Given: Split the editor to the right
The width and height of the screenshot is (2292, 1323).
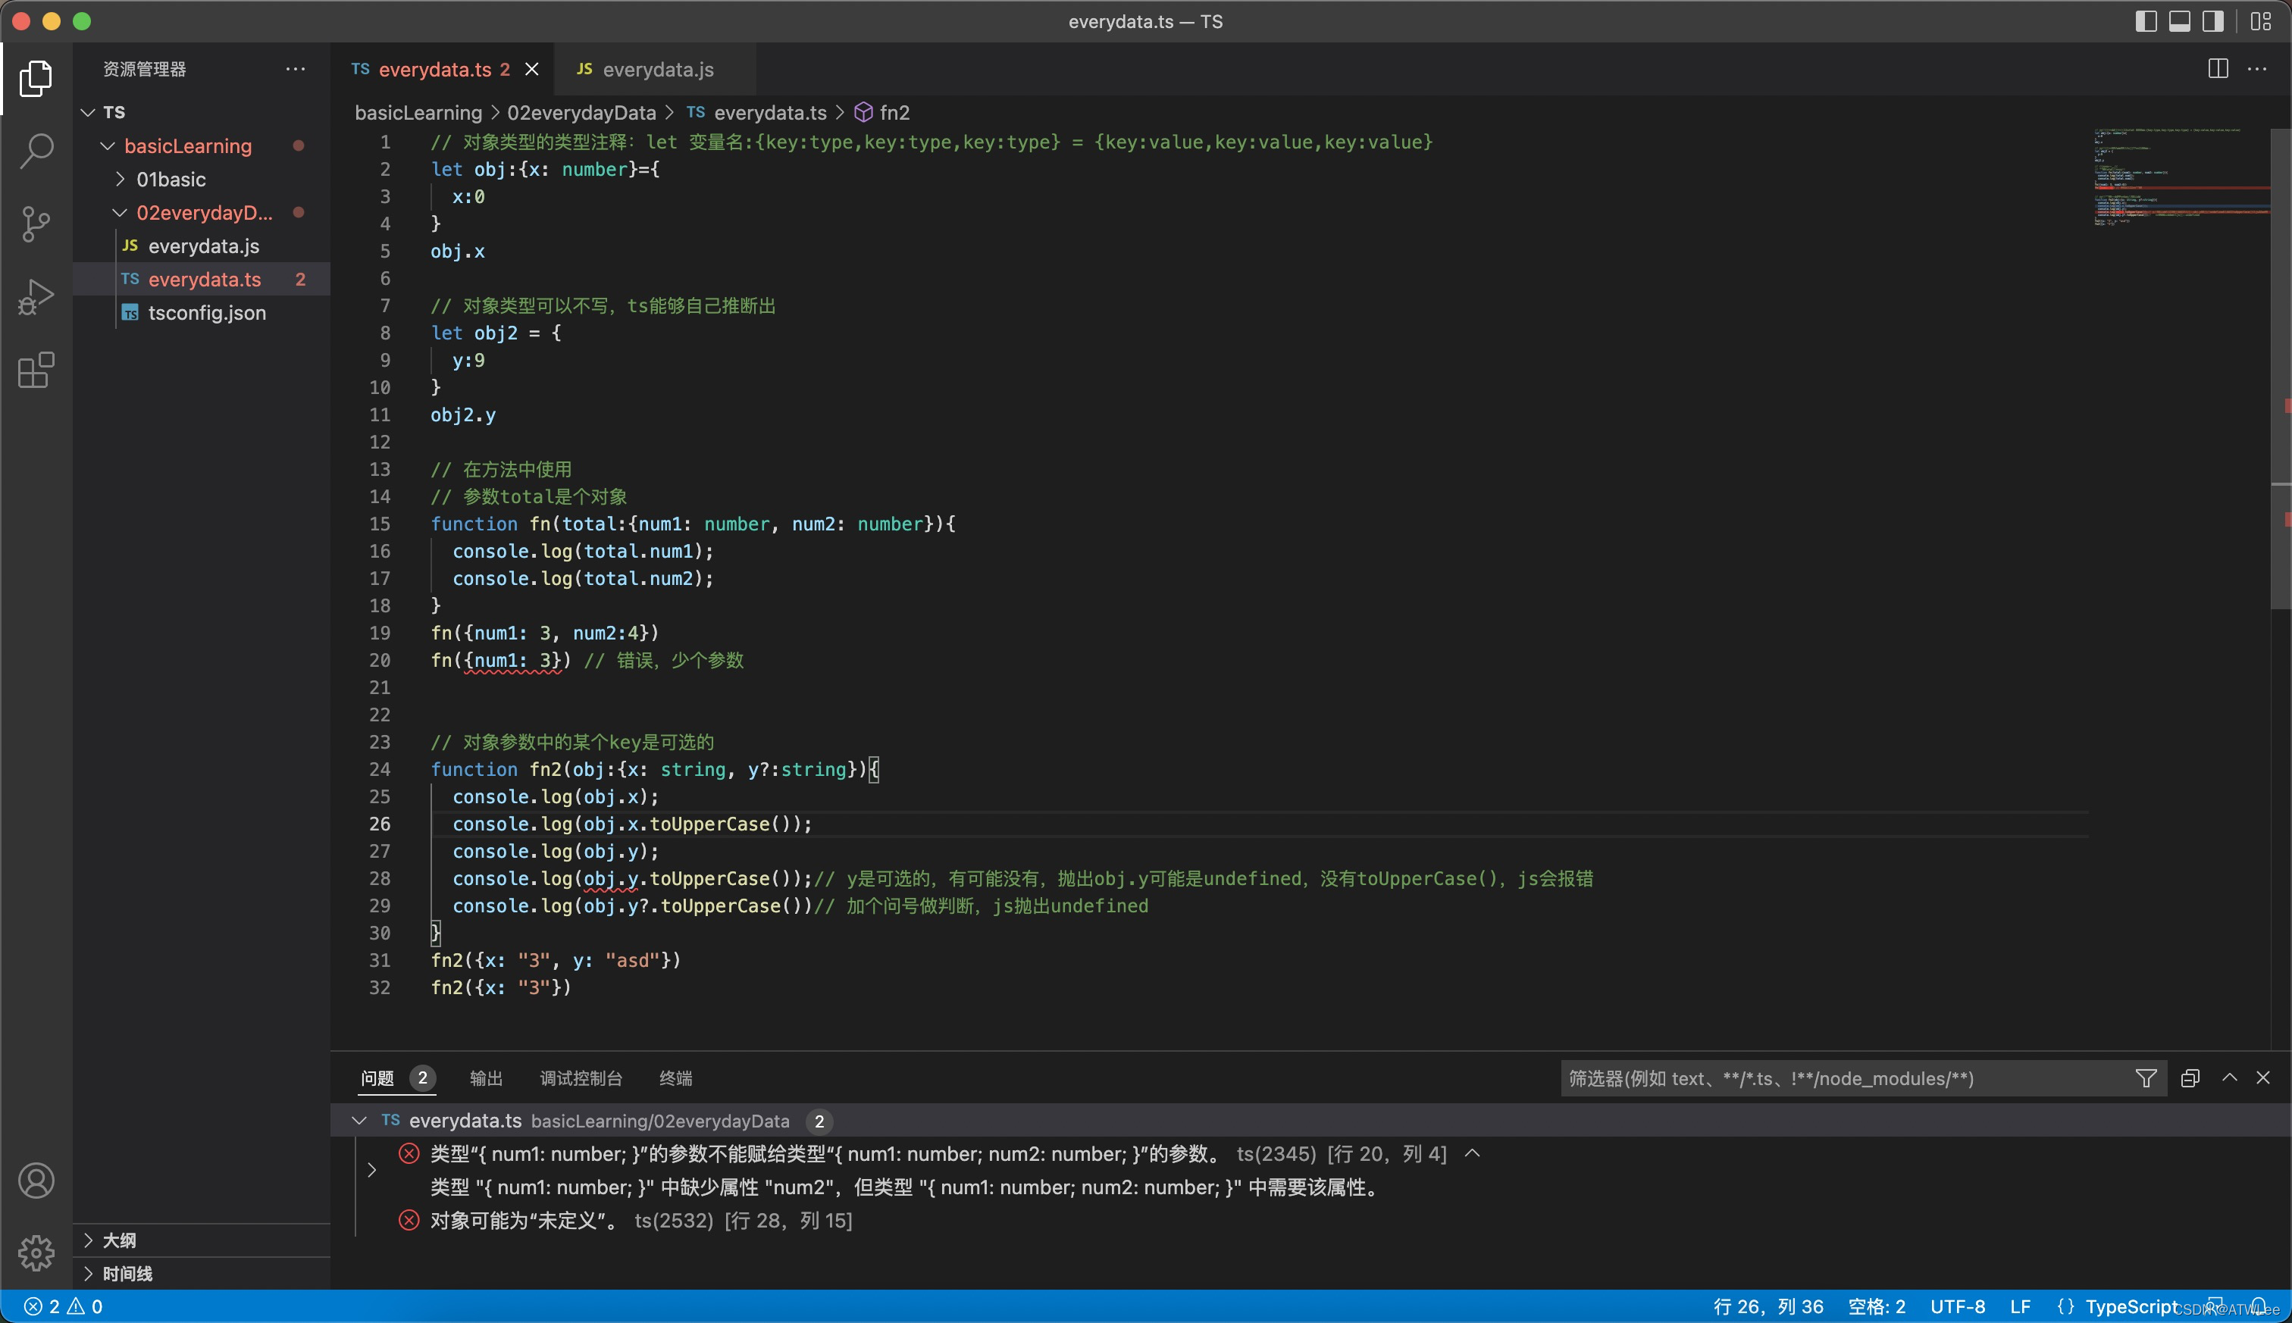Looking at the screenshot, I should coord(2218,69).
